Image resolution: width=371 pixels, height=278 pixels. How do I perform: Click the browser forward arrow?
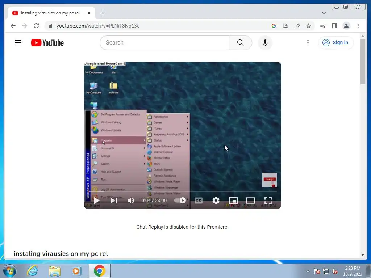pyautogui.click(x=25, y=26)
